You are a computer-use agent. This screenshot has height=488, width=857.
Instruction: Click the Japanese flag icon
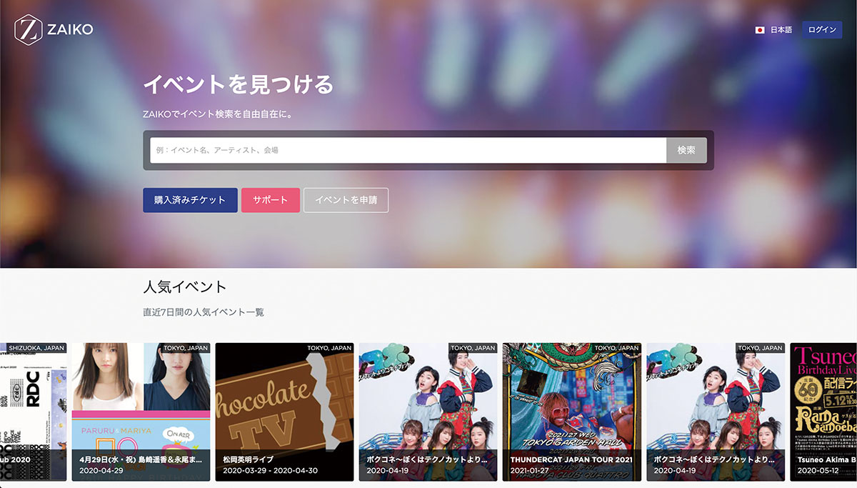760,30
